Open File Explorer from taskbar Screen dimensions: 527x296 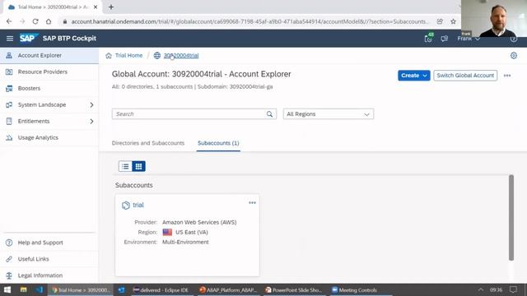23,290
